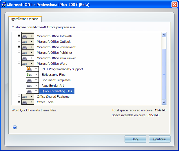Select Document Templates item
Image resolution: width=179 pixels, height=151 pixels.
click(56, 80)
